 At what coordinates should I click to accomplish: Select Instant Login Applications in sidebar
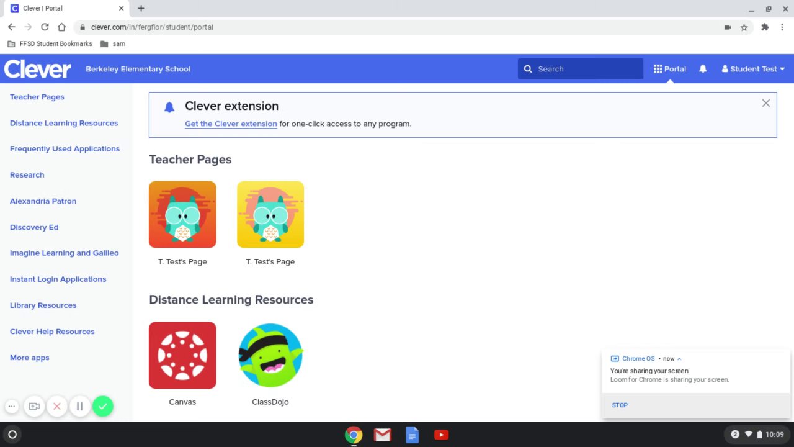coord(58,279)
